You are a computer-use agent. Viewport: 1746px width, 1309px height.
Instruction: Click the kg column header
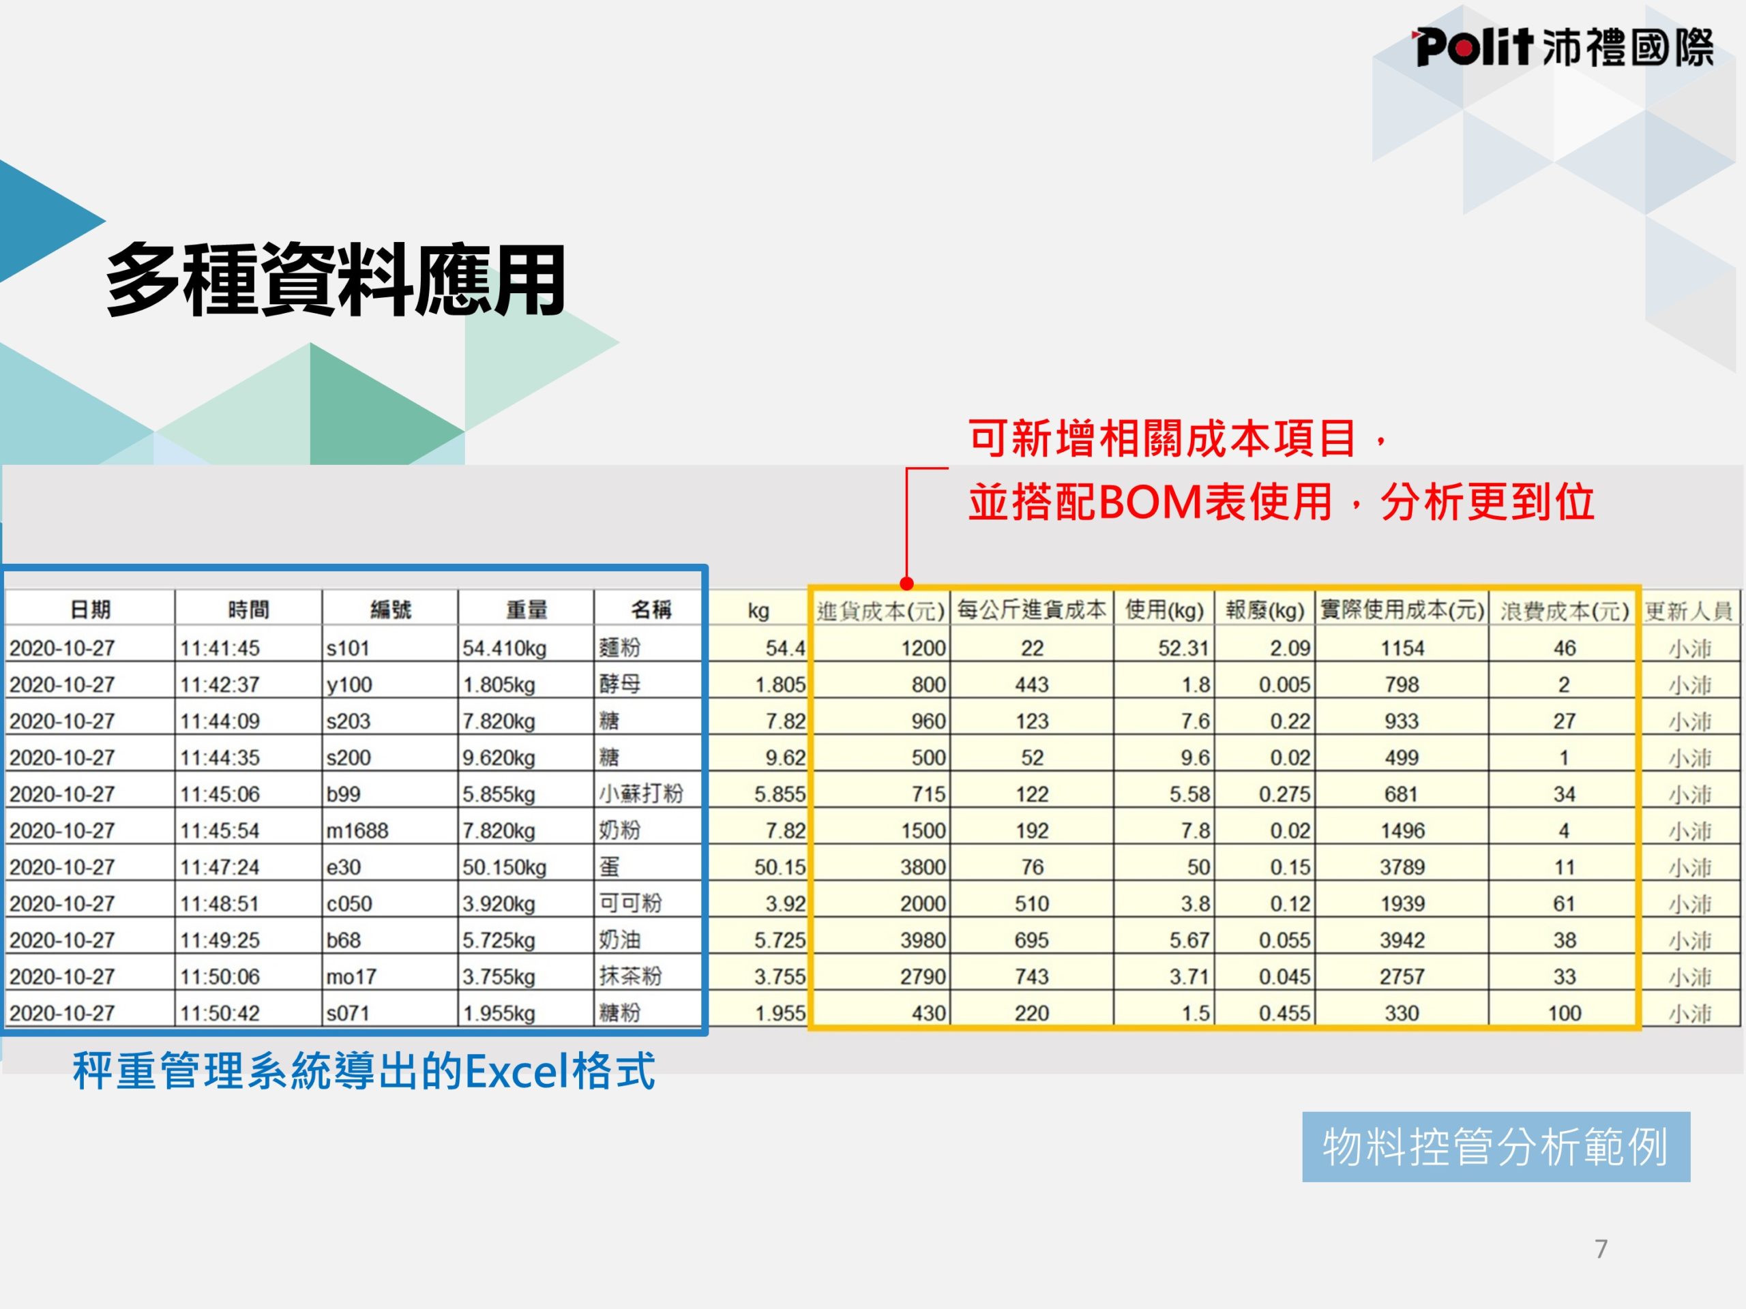click(x=758, y=610)
